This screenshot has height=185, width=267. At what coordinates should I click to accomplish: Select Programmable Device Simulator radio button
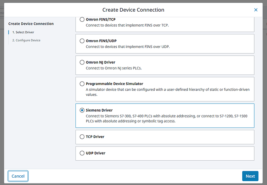click(82, 83)
